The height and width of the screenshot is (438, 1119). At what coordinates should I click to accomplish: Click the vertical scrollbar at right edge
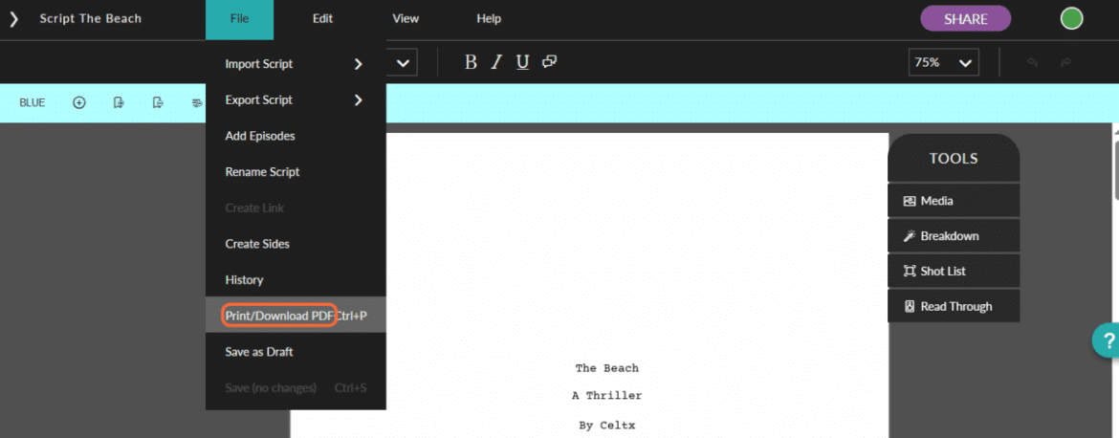pyautogui.click(x=1115, y=169)
